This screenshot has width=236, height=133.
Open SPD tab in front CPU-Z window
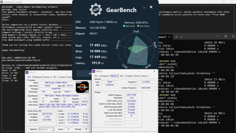pos(121,76)
